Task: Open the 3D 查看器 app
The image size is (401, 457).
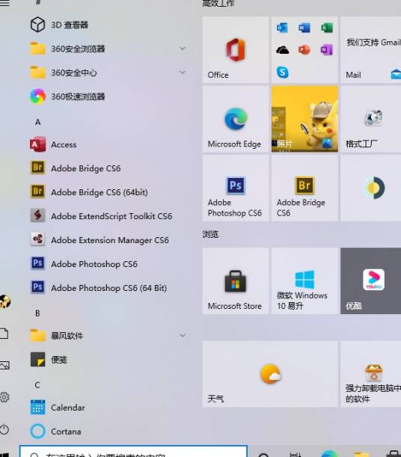Action: (108, 25)
